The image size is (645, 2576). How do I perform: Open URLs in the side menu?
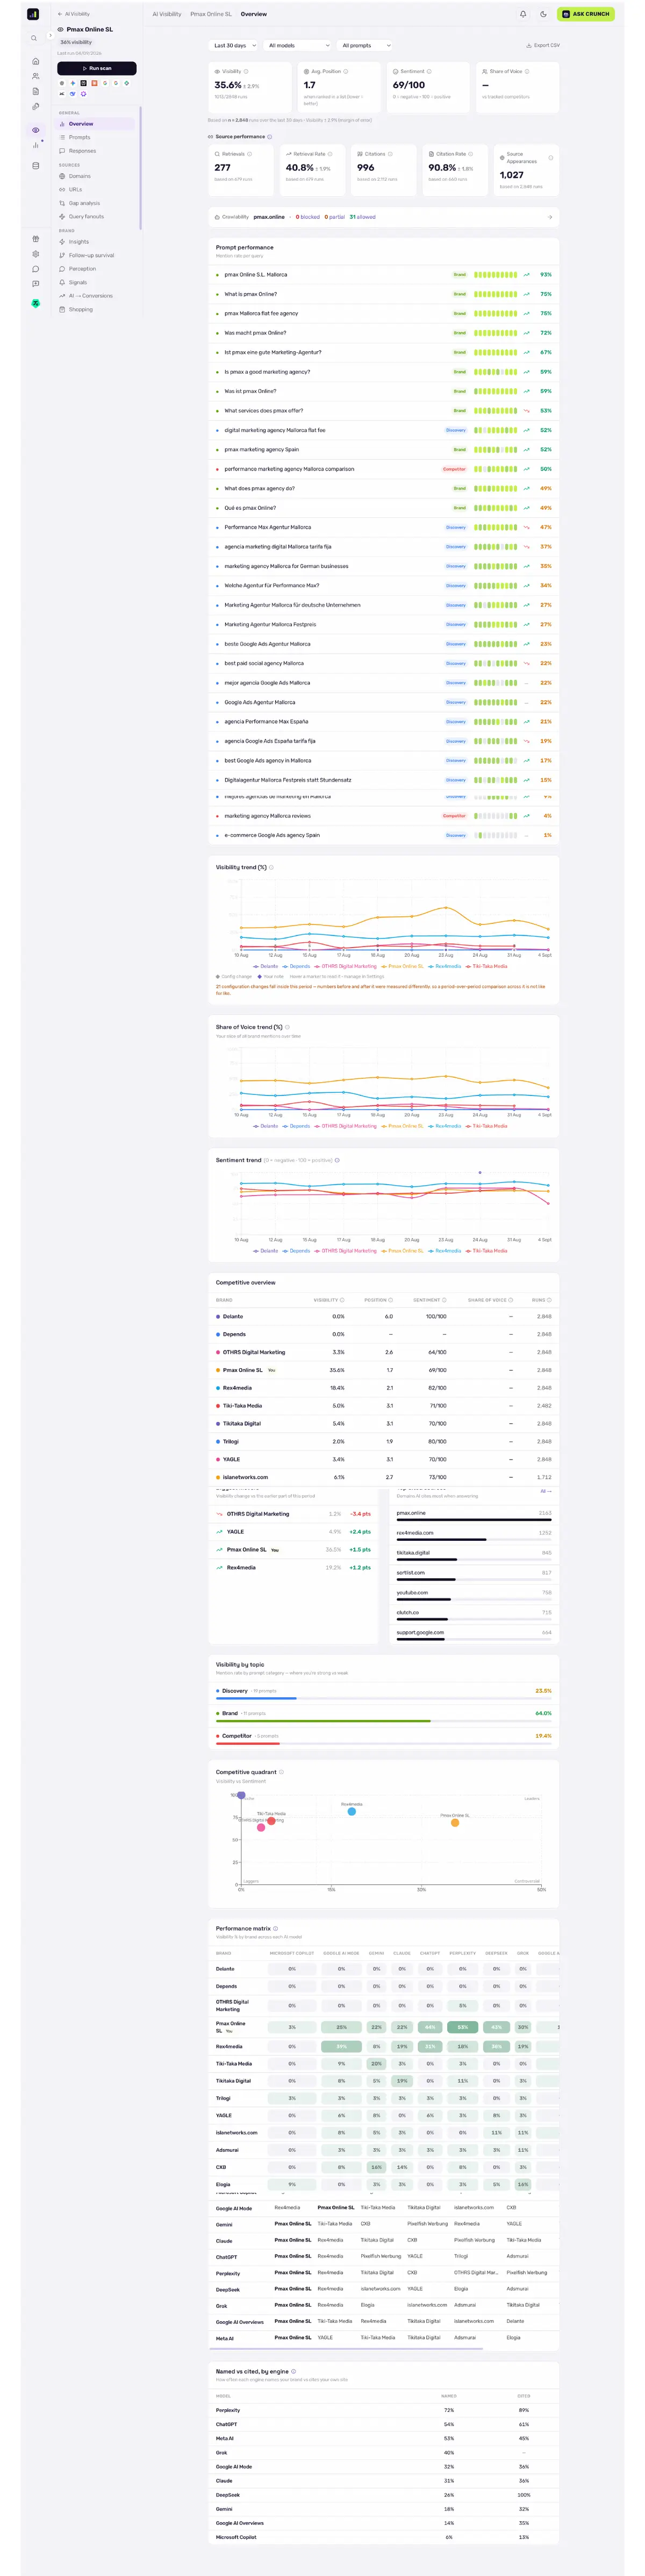(x=96, y=189)
